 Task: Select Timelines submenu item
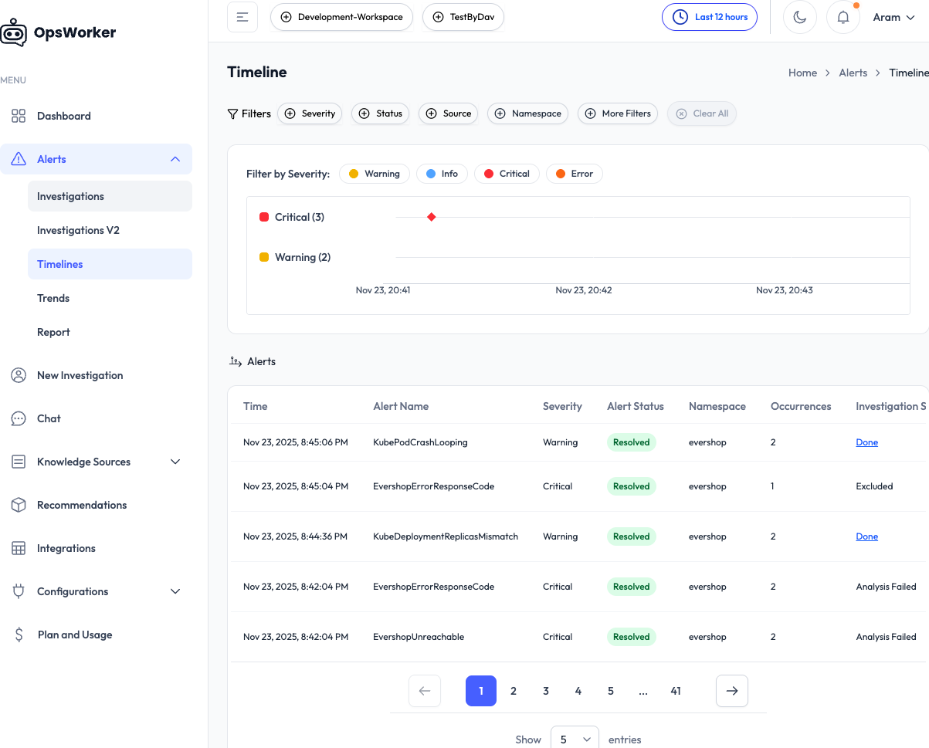pos(110,264)
